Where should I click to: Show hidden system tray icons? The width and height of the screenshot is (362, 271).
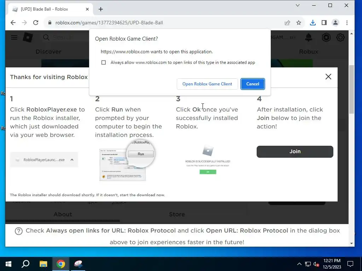point(299,264)
